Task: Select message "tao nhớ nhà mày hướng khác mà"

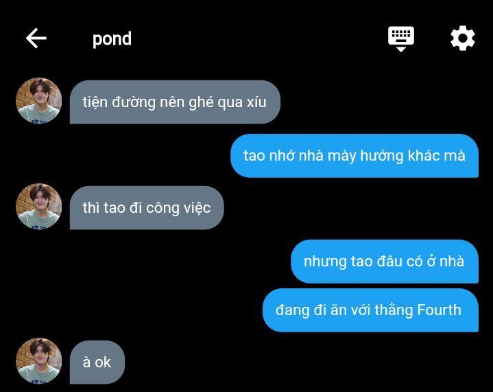Action: click(354, 156)
